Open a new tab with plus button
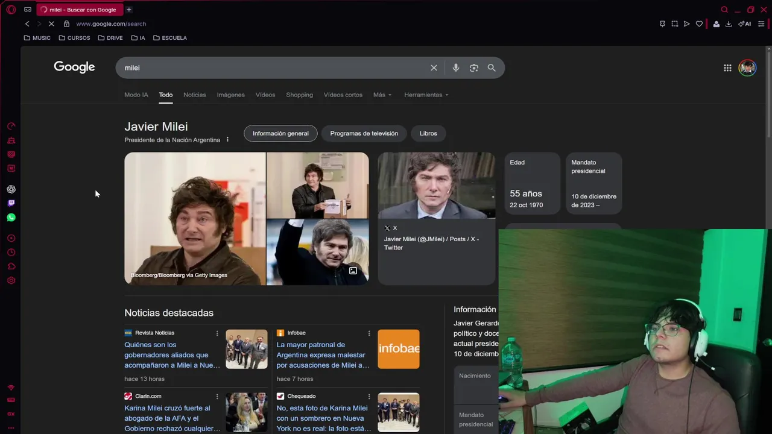 [x=128, y=10]
